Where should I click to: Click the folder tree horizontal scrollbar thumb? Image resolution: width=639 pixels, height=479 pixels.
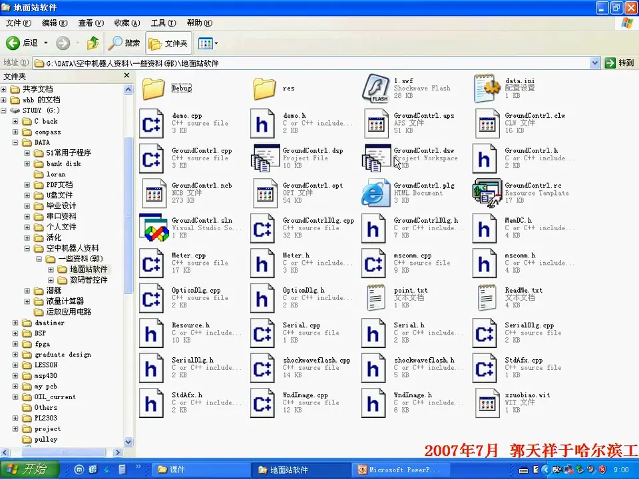click(x=64, y=452)
